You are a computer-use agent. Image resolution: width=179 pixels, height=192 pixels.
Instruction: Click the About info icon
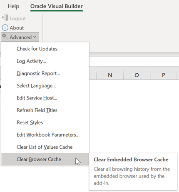pos(5,27)
